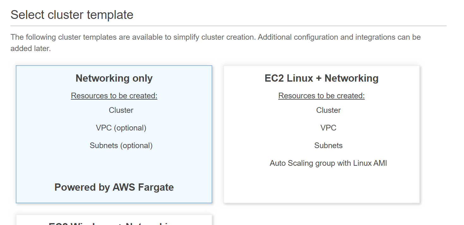This screenshot has width=464, height=225.
Task: Choose the partially visible EC2 Windows + Networking card
Action: coord(114,221)
